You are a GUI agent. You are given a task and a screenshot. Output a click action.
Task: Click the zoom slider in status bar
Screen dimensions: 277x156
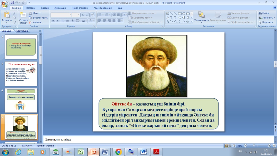coord(254,146)
